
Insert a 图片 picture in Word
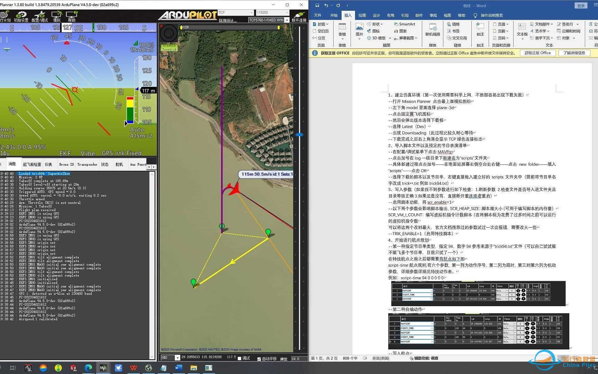click(x=360, y=30)
